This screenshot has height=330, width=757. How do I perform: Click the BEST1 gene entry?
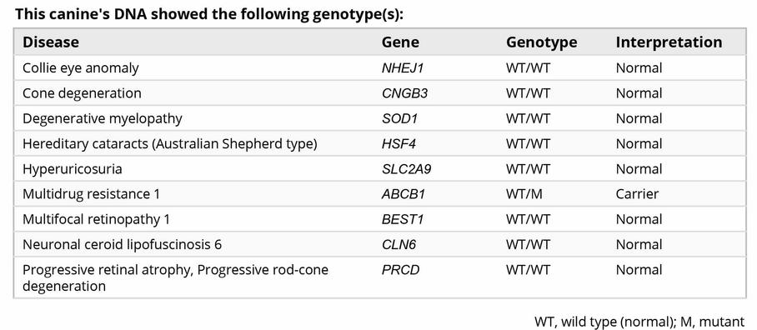(x=402, y=219)
